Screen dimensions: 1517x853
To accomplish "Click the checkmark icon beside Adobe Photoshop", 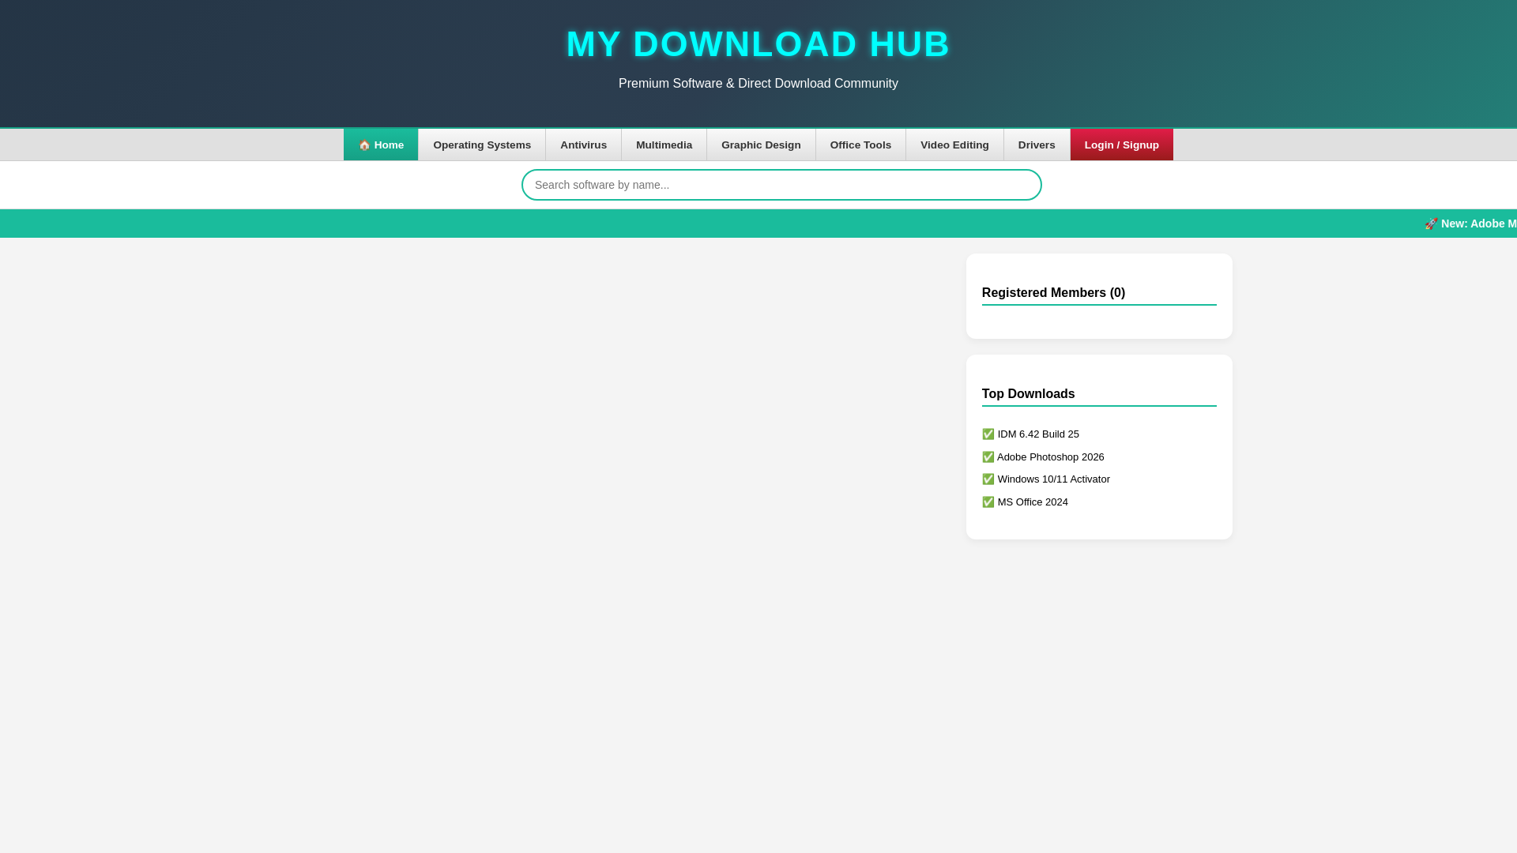I will tap(988, 457).
